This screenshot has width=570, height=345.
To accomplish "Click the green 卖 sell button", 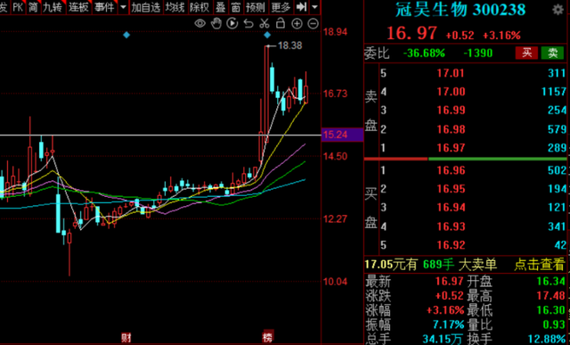I will (552, 53).
